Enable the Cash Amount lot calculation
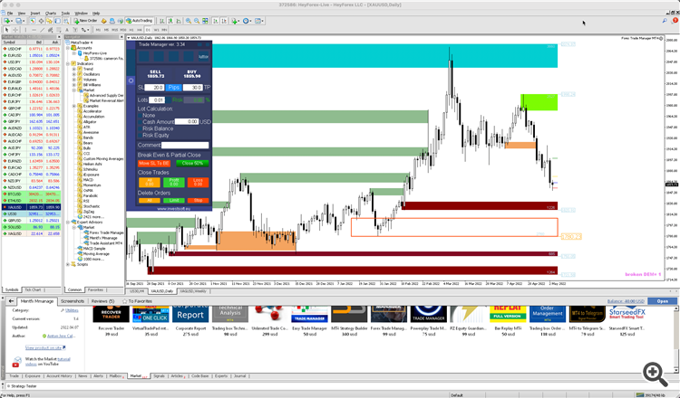Screen dimensions: 680x398 click(140, 122)
